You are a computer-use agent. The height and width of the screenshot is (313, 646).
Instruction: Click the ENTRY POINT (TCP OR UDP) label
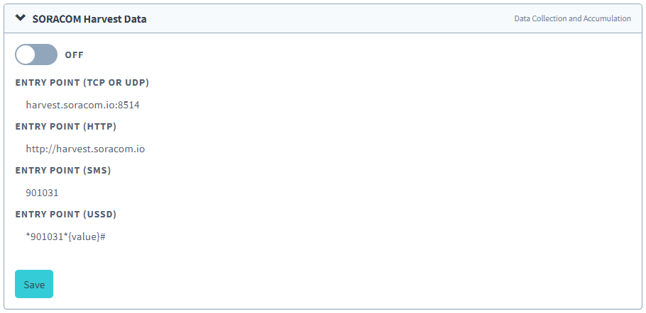coord(82,82)
